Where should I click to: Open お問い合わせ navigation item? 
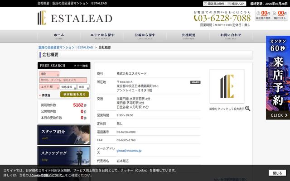pos(231,36)
